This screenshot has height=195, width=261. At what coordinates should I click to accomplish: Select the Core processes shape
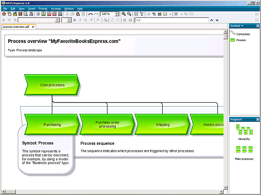coord(52,85)
